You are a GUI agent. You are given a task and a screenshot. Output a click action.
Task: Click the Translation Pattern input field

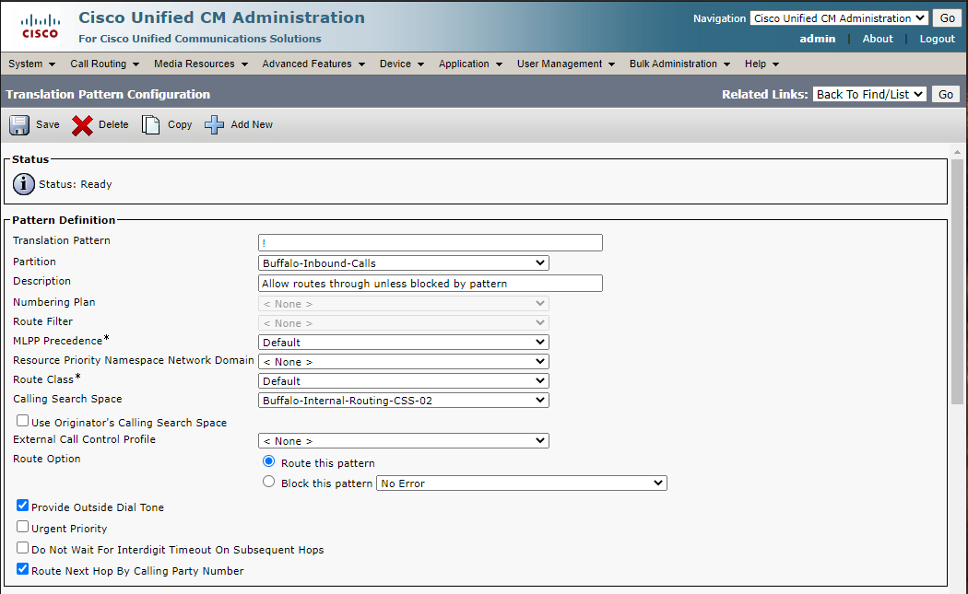click(x=430, y=243)
